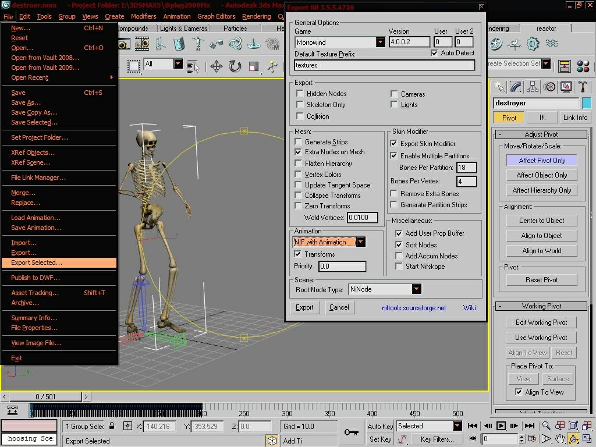Open the Modifiers menu
The image size is (596, 447).
point(144,16)
